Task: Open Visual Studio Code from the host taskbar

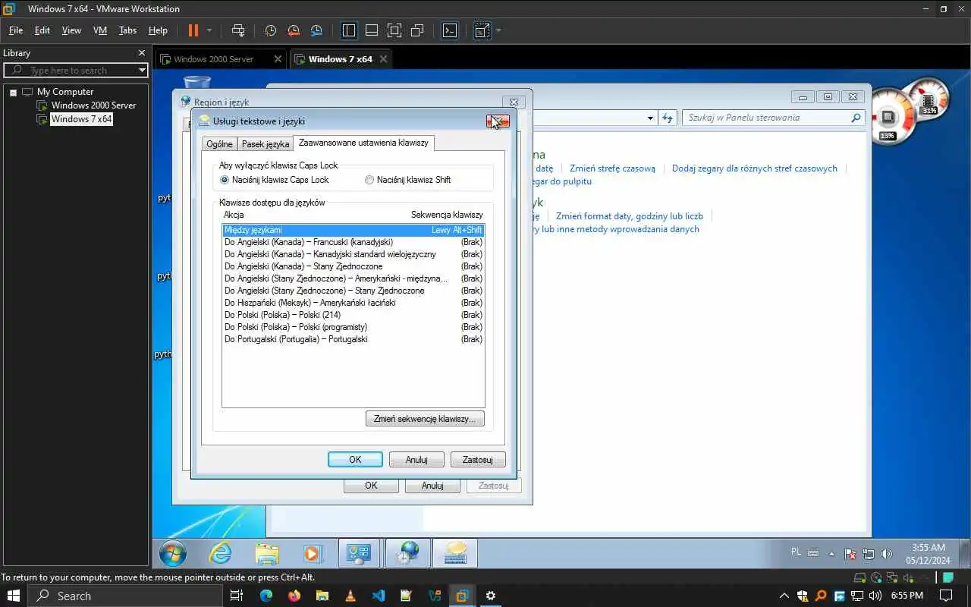Action: tap(378, 596)
